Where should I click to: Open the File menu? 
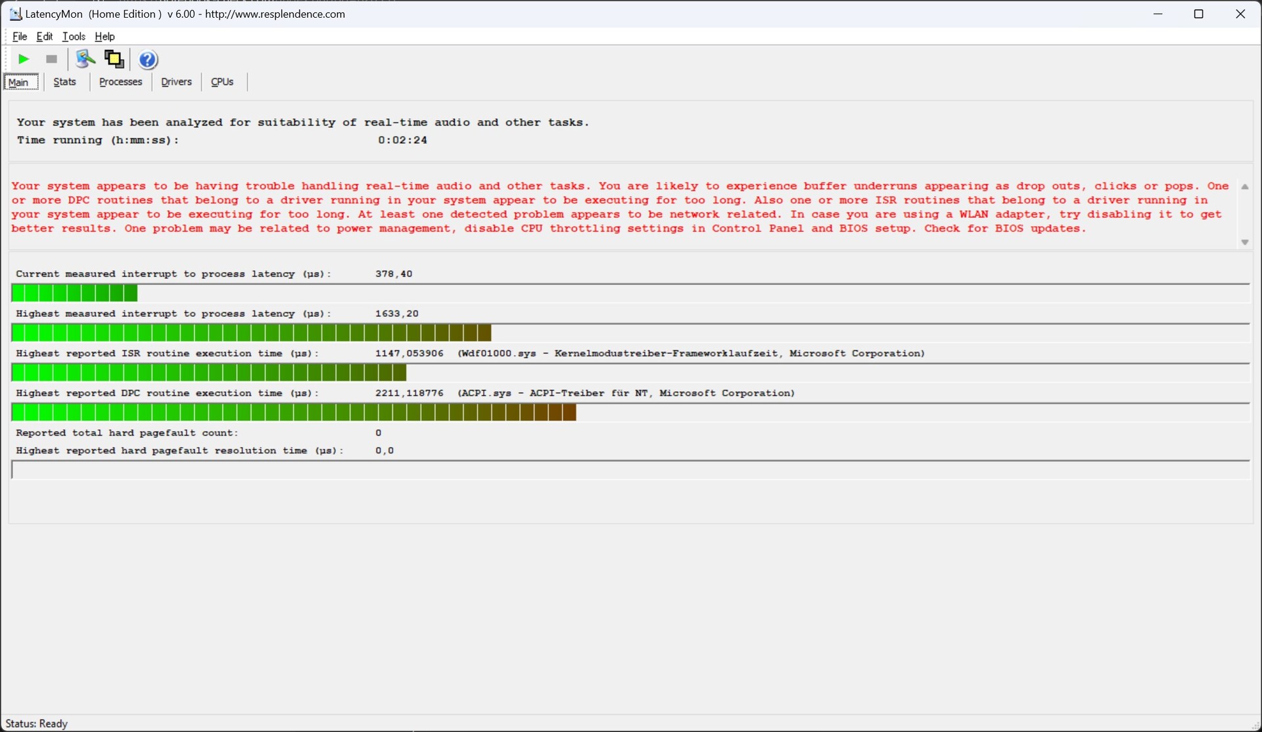pos(20,37)
